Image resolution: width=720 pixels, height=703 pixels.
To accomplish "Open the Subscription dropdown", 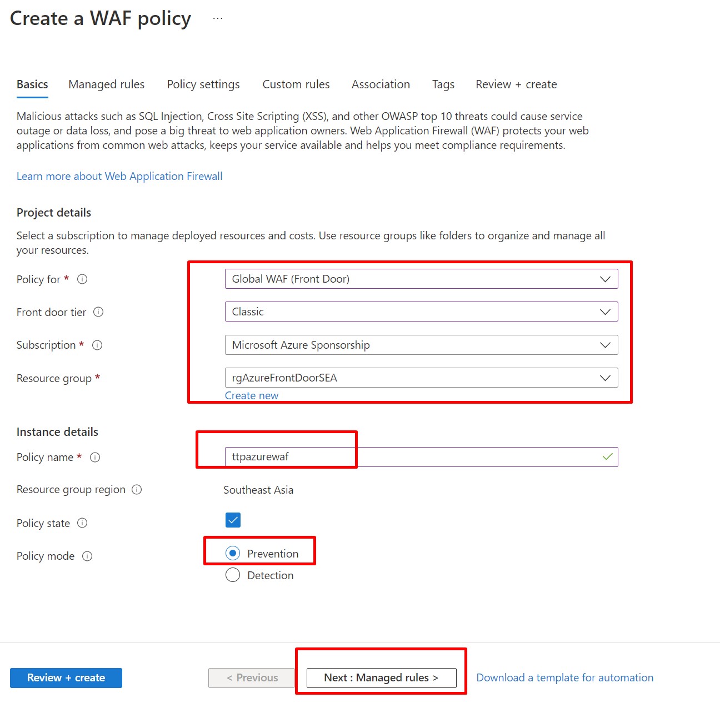I will [x=421, y=345].
